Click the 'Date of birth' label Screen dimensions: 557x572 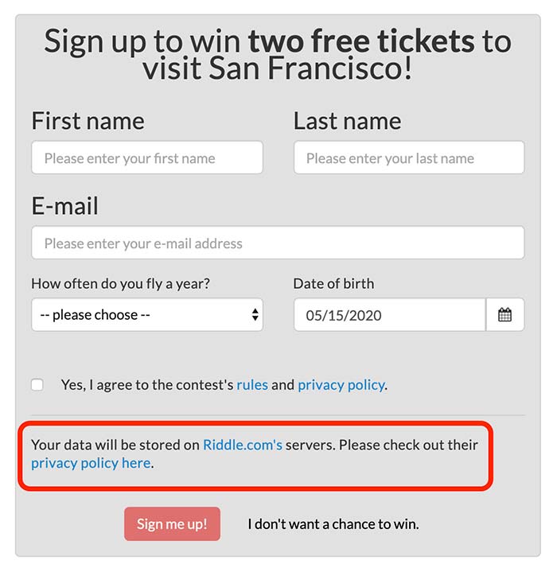point(333,284)
